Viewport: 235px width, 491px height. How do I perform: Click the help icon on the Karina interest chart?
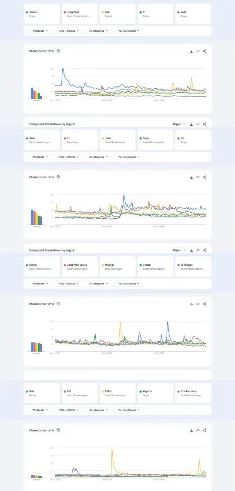click(58, 304)
